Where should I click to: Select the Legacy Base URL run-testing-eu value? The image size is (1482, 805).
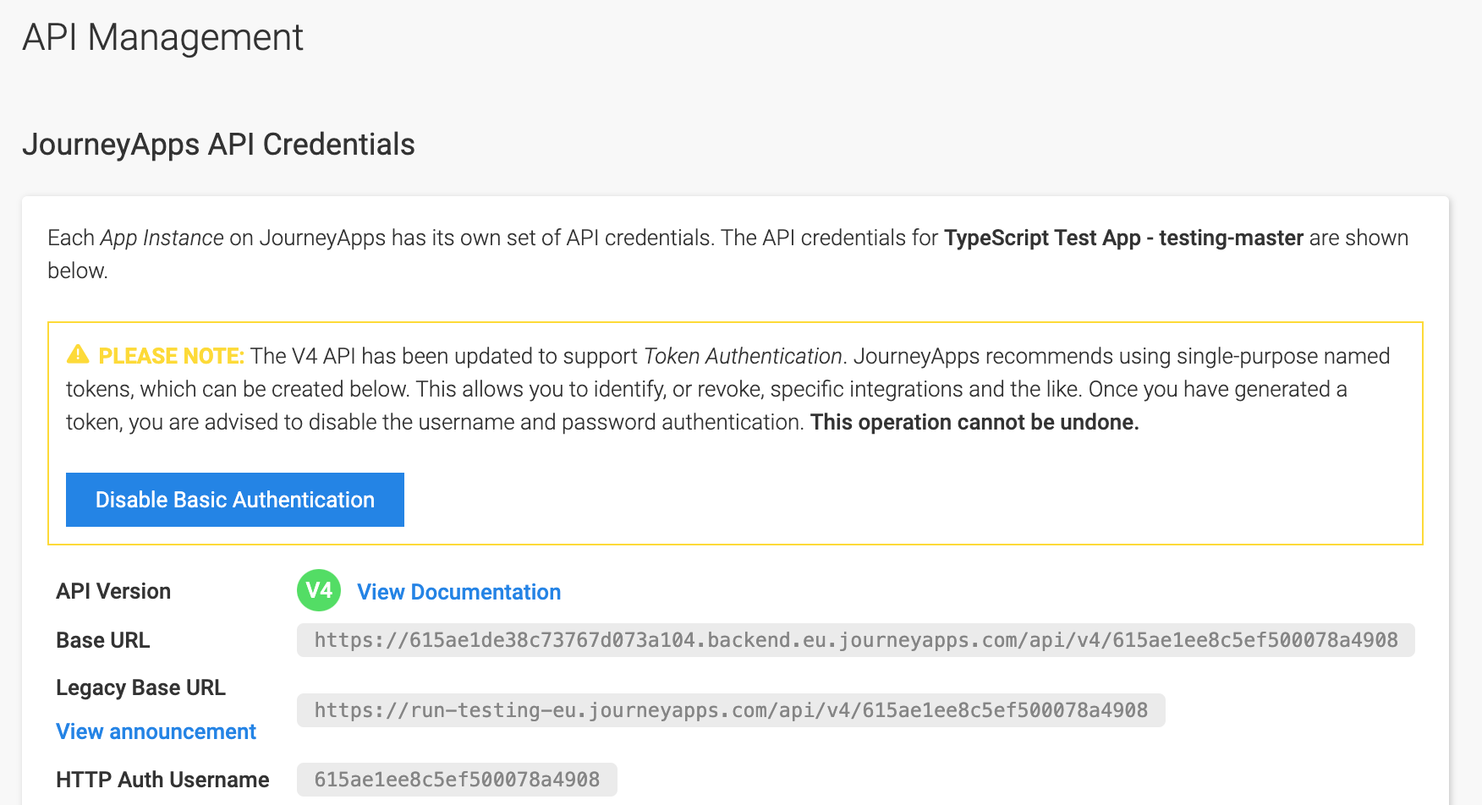coord(731,710)
